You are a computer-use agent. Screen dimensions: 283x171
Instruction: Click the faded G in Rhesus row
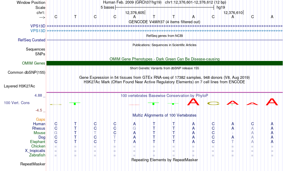point(134,128)
